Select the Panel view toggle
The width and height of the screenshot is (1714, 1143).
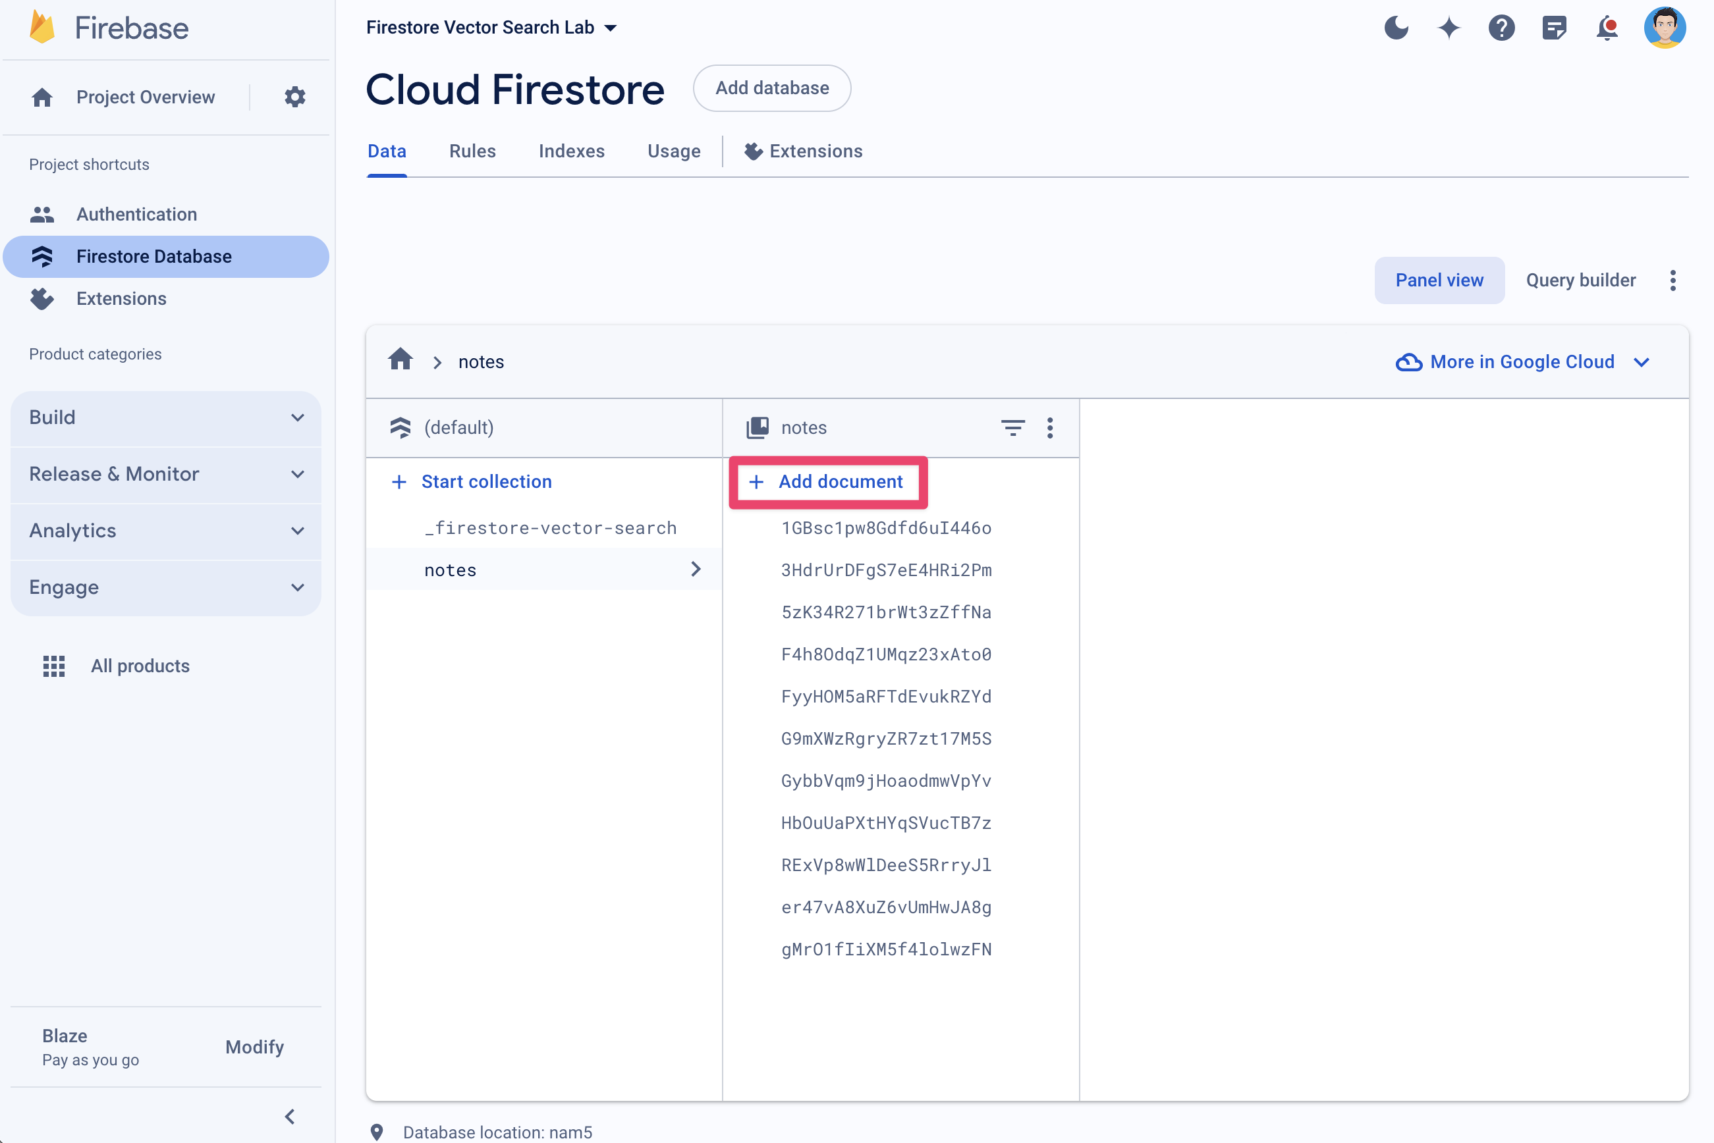point(1439,279)
